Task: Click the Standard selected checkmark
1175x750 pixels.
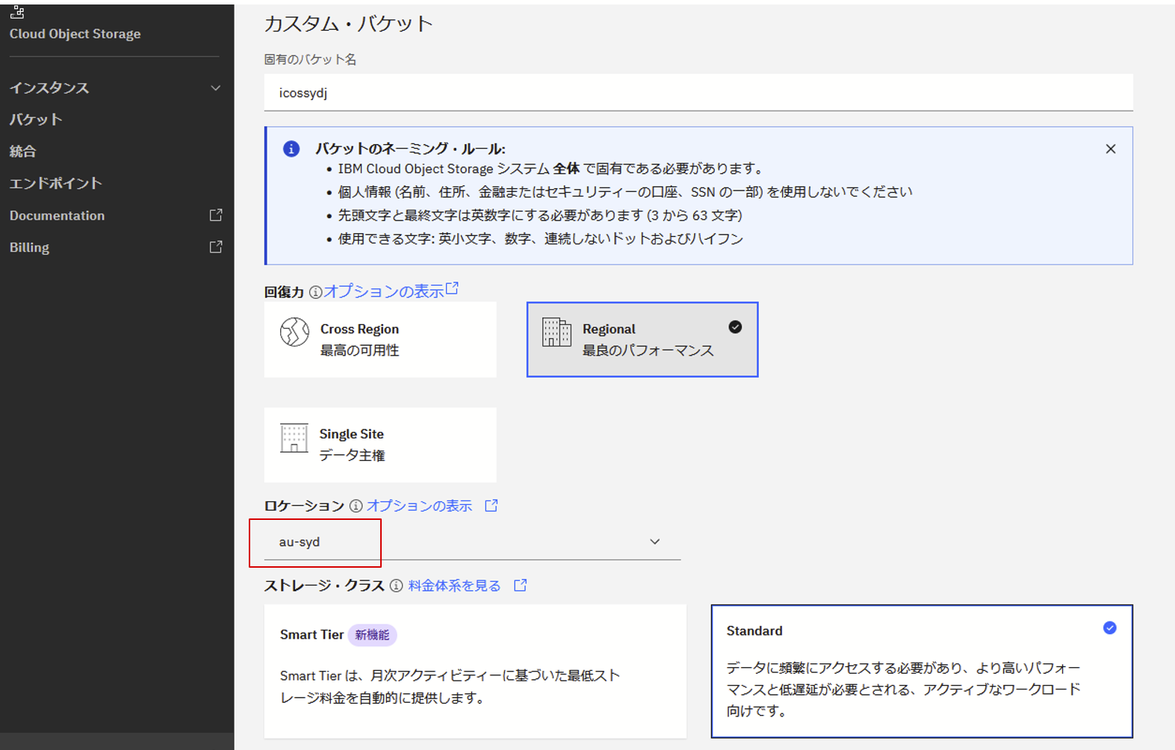Action: (x=1110, y=628)
